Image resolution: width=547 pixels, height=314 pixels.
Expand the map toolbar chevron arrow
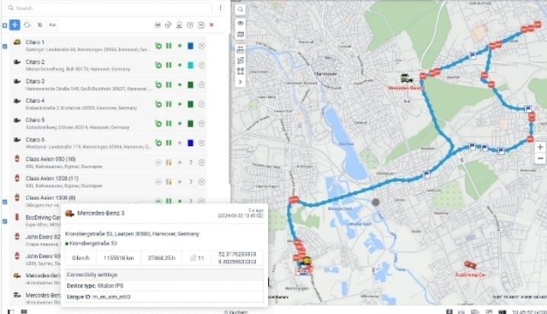240,81
